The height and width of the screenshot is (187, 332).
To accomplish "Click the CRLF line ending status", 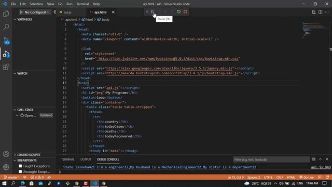I will pyautogui.click(x=280, y=177).
